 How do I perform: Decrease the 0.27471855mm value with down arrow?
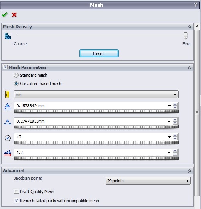coord(175,123)
